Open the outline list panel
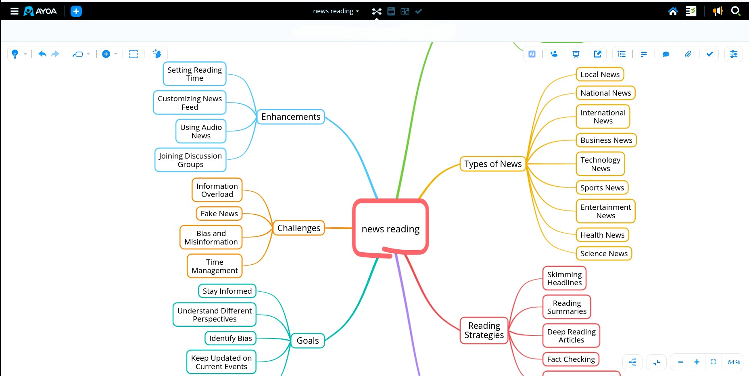Screen dimensions: 749x376 622,54
